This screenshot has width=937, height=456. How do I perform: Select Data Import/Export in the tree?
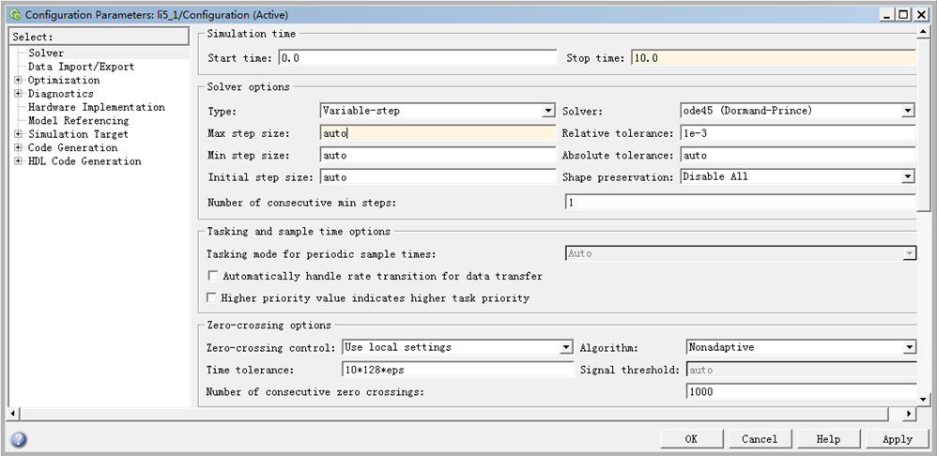[x=82, y=67]
